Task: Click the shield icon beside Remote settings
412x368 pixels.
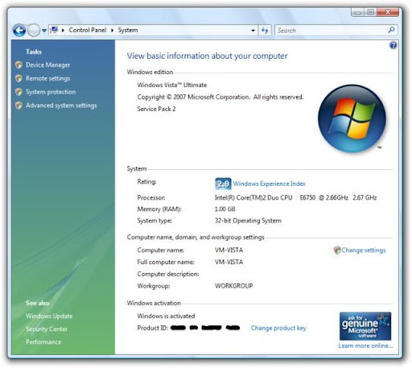Action: pyautogui.click(x=19, y=78)
